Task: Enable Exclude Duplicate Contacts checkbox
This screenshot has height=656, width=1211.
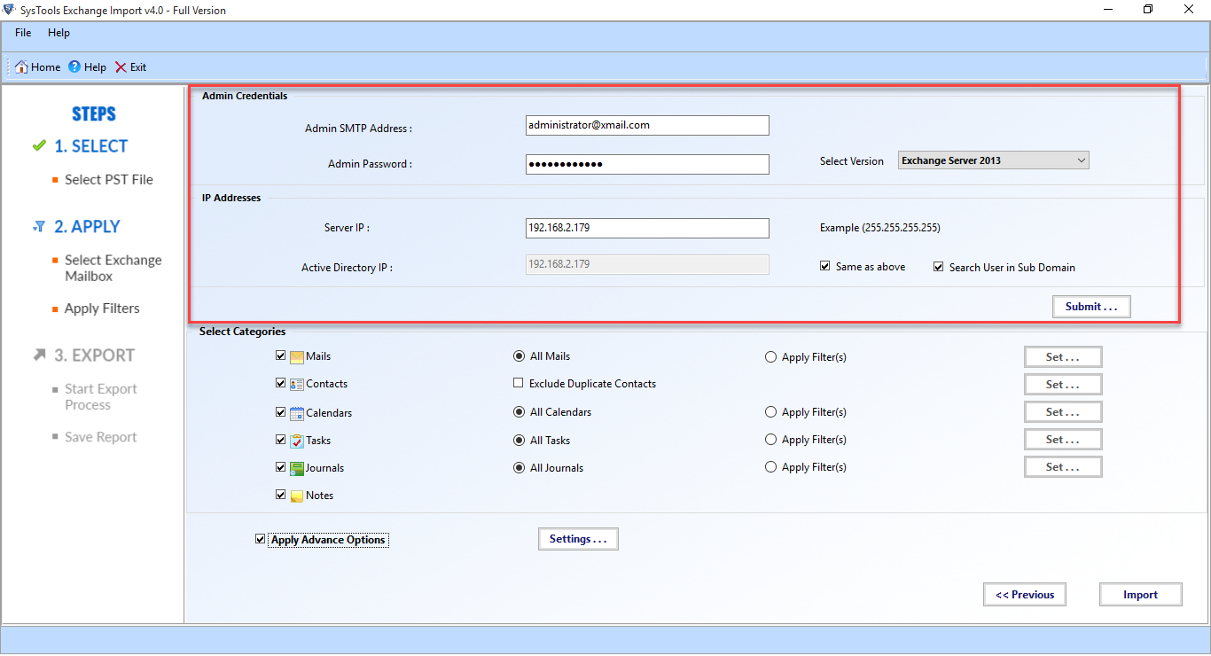Action: coord(519,383)
